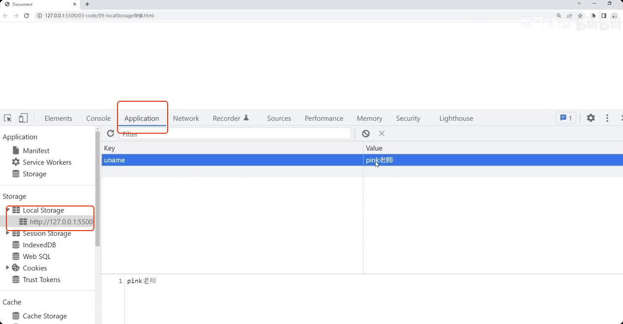Click the Key column header
This screenshot has height=324, width=623.
[x=232, y=148]
